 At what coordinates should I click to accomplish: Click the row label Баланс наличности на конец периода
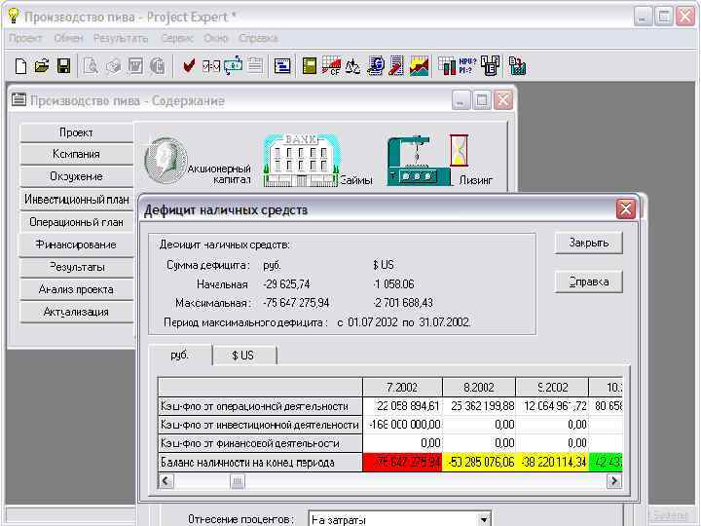point(260,462)
